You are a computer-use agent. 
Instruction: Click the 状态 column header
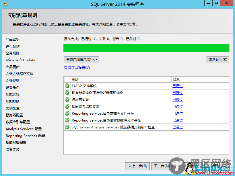[200, 80]
